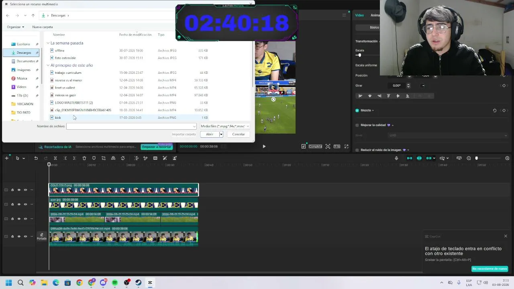The width and height of the screenshot is (514, 289).
Task: Align clip with the align-left icon
Action: tap(360, 96)
